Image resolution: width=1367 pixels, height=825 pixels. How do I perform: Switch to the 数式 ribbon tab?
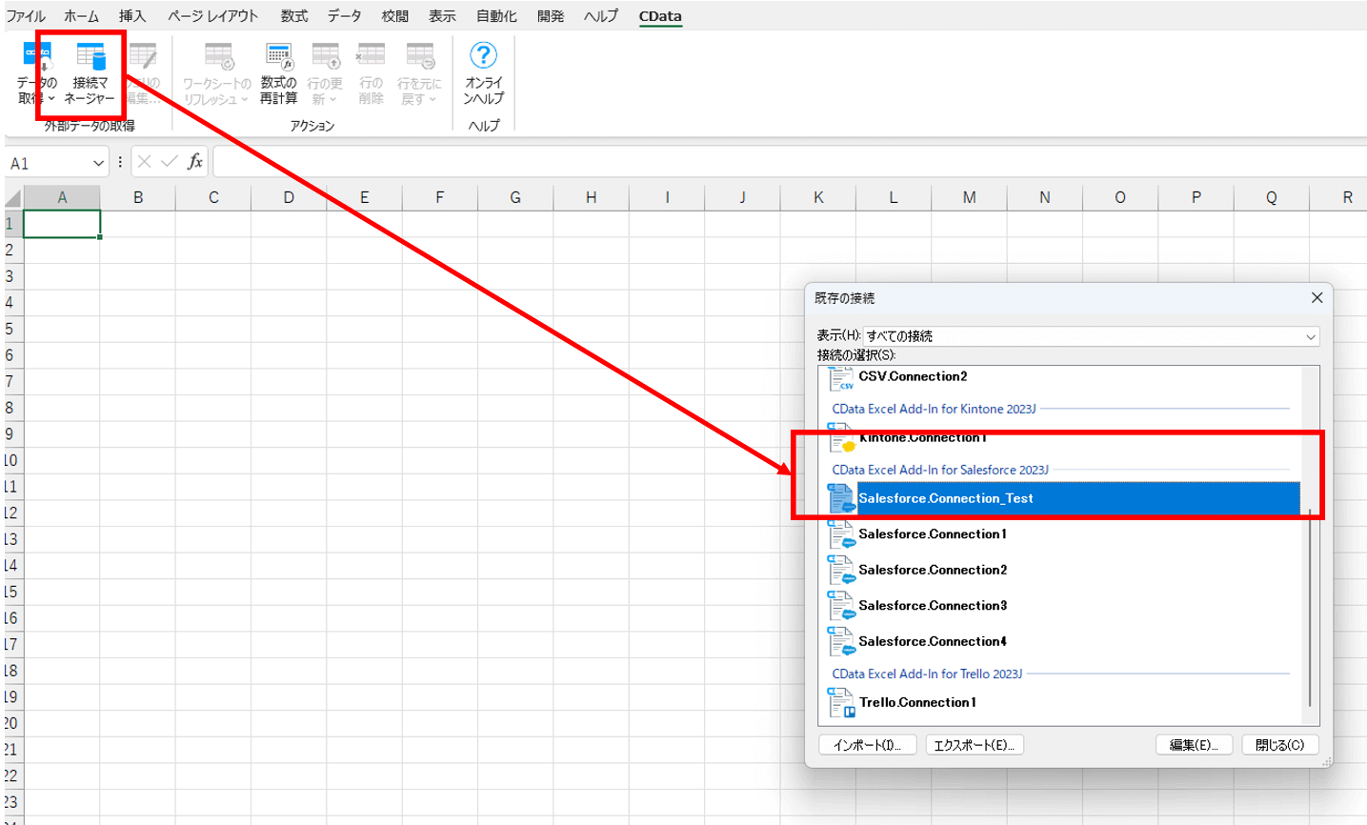(x=294, y=16)
